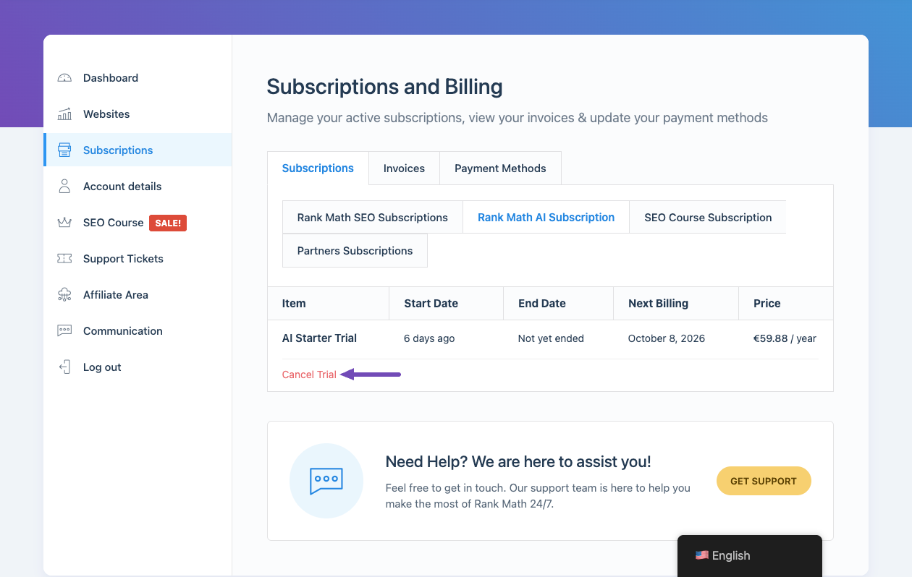Click the Affiliate Area network icon
Image resolution: width=912 pixels, height=577 pixels.
pyautogui.click(x=64, y=295)
